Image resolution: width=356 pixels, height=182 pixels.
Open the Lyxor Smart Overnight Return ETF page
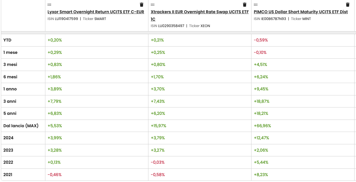tap(96, 12)
